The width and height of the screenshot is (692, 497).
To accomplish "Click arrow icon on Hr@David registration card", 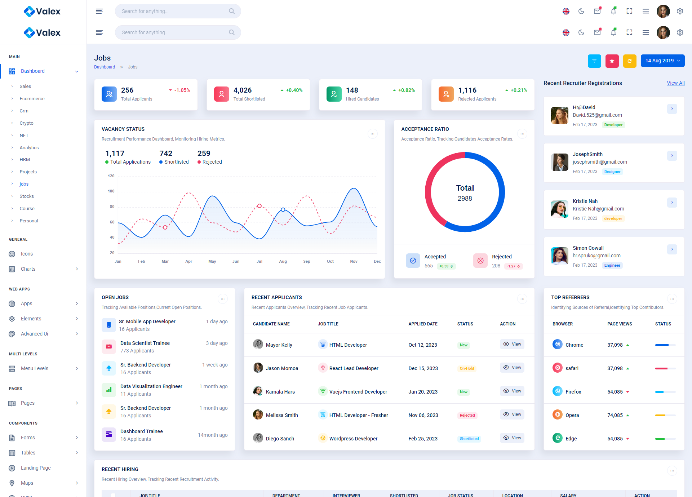I will tap(672, 108).
